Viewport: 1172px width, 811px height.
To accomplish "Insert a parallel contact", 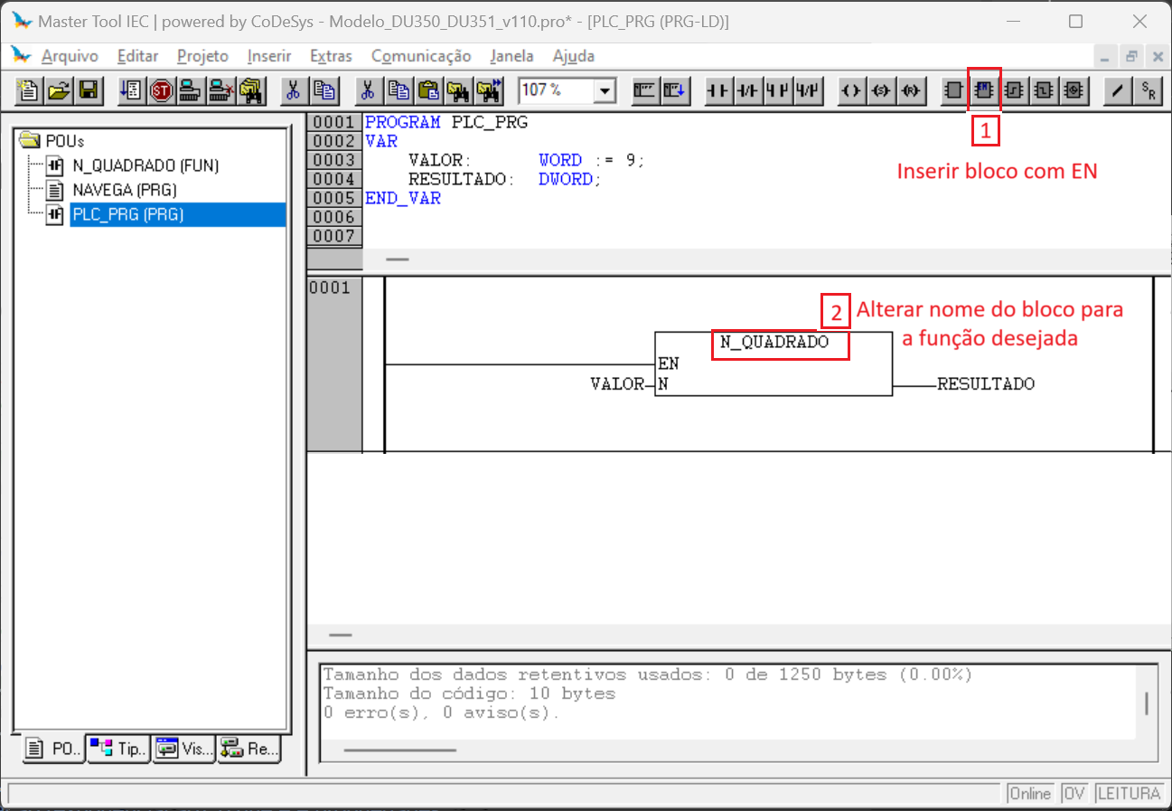I will tap(778, 90).
